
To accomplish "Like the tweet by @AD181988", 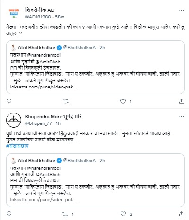I will (x=123, y=101).
